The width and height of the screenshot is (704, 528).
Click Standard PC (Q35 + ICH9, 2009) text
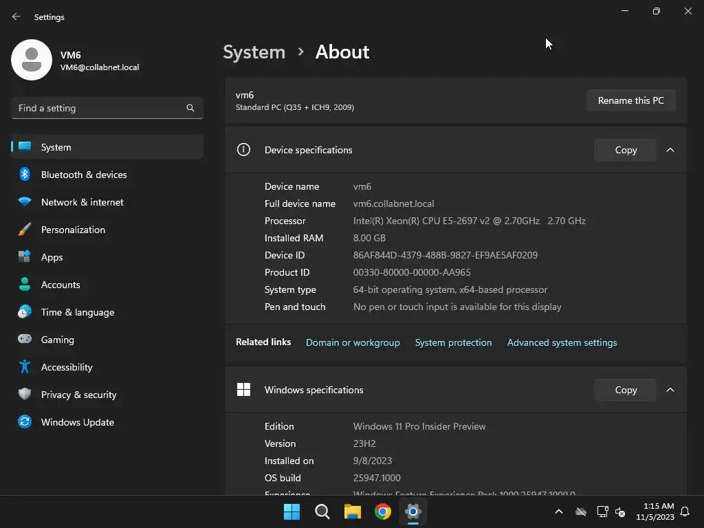point(294,107)
